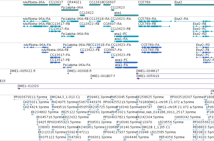Select the CG5789-PA protein label
Image resolution: width=214 pixels, height=141 pixels.
(x=150, y=45)
